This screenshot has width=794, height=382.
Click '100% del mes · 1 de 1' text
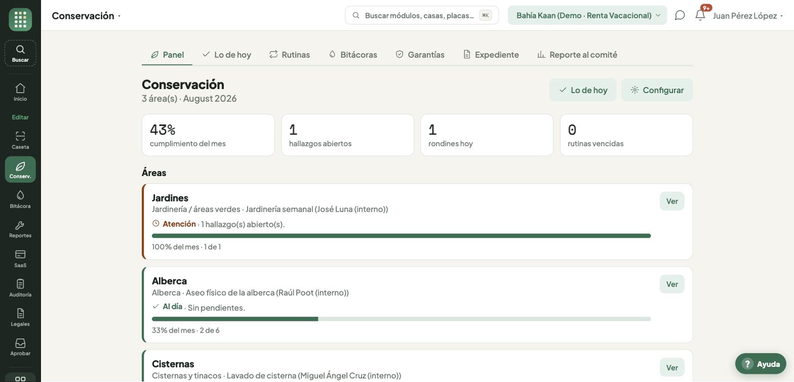tap(186, 247)
